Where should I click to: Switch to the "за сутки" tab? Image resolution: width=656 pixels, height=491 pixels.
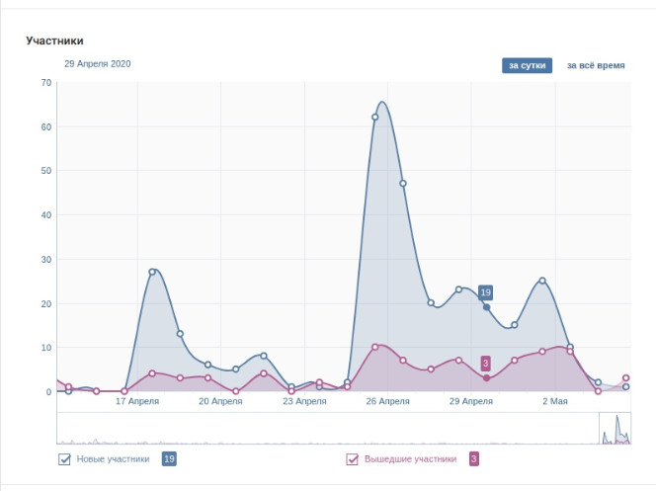[527, 65]
